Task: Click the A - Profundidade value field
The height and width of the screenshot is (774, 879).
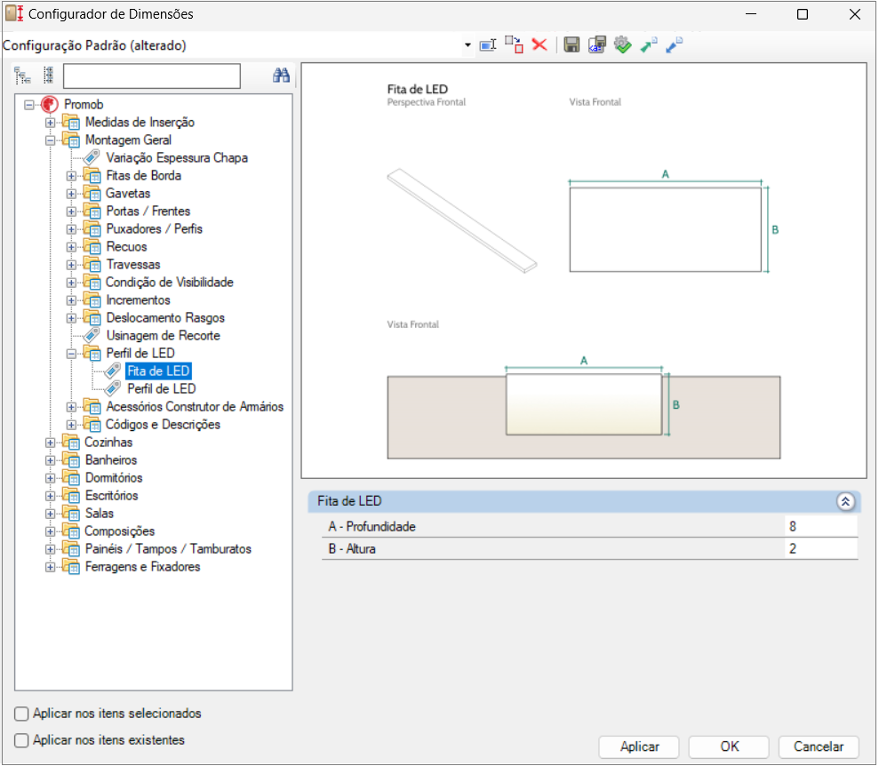Action: click(820, 527)
